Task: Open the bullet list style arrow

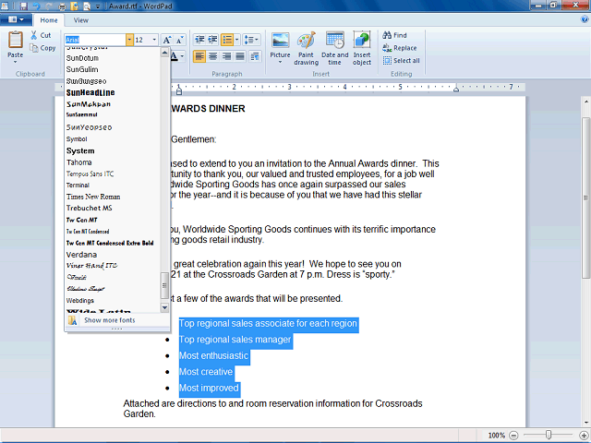Action: coord(237,40)
